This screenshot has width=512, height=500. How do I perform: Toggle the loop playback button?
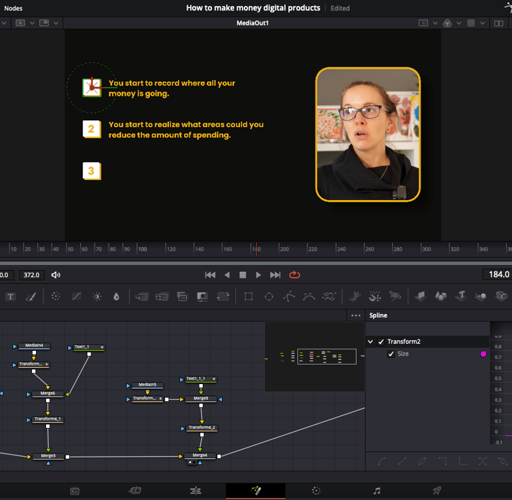(295, 275)
